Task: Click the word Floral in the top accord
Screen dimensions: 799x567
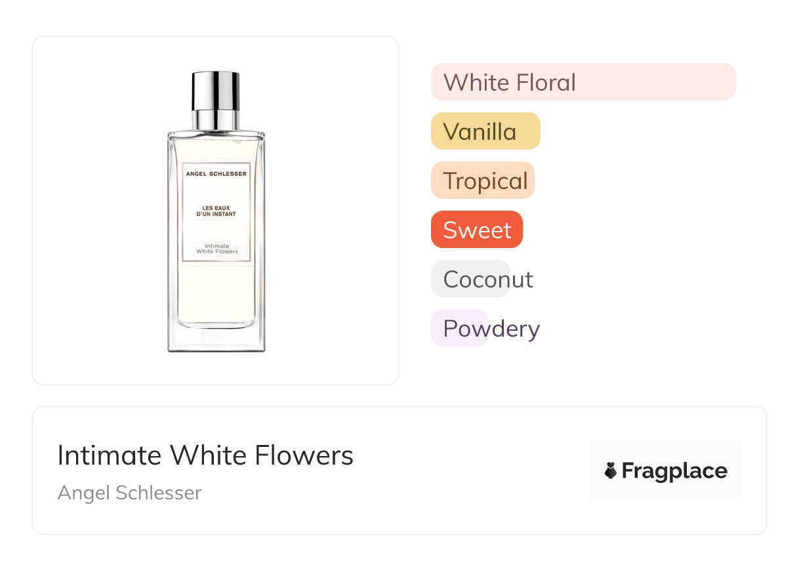Action: point(546,82)
